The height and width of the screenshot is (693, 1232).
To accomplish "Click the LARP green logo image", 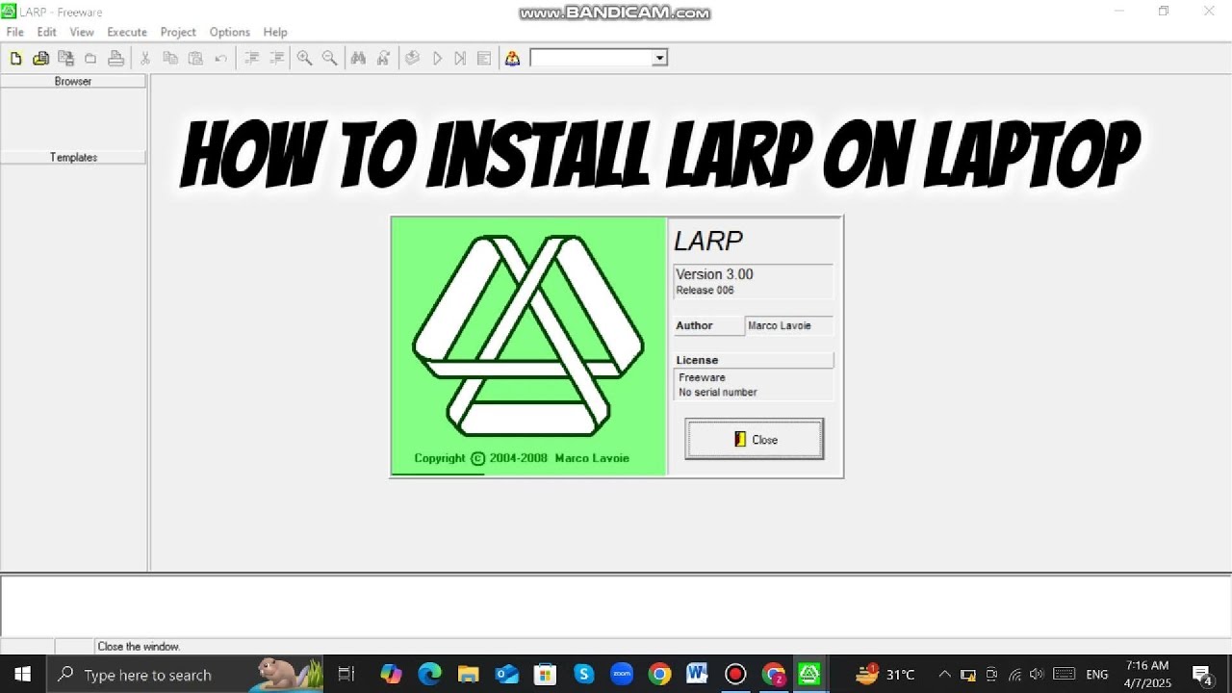I will tap(528, 346).
